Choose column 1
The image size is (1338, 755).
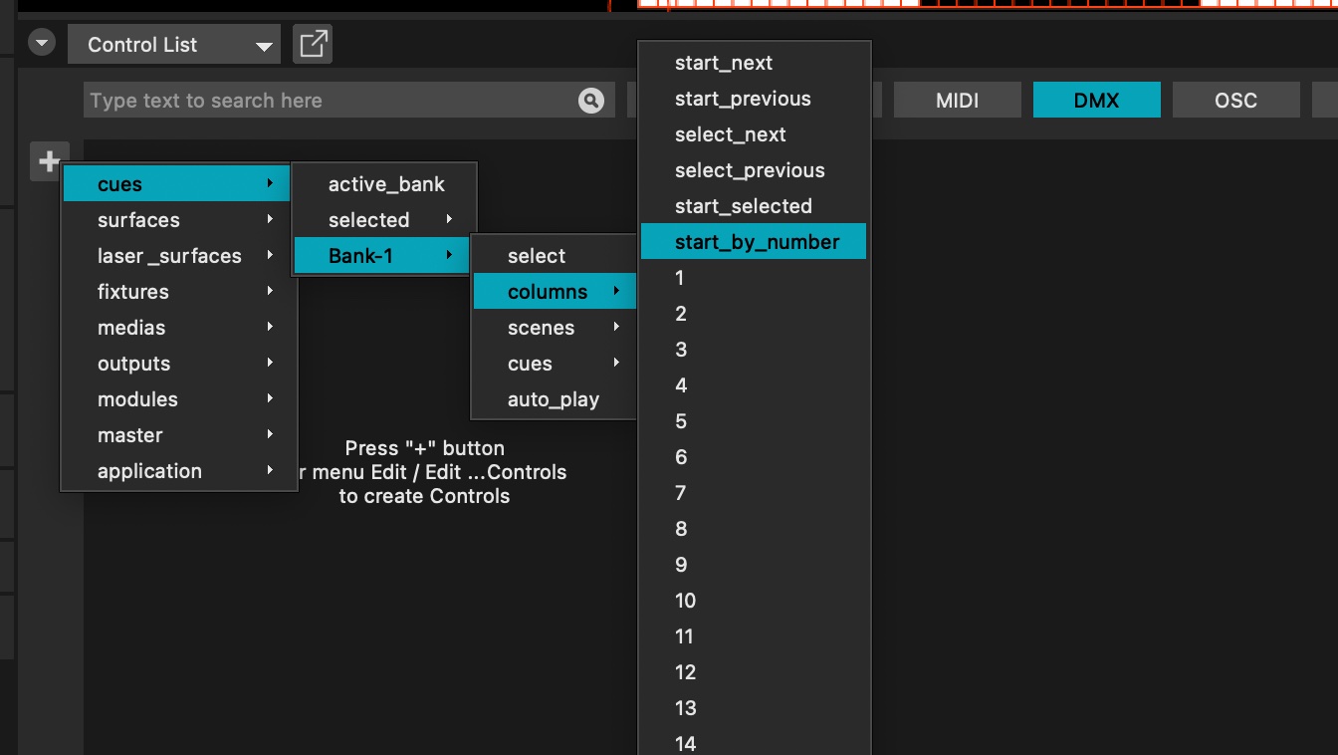pos(754,278)
